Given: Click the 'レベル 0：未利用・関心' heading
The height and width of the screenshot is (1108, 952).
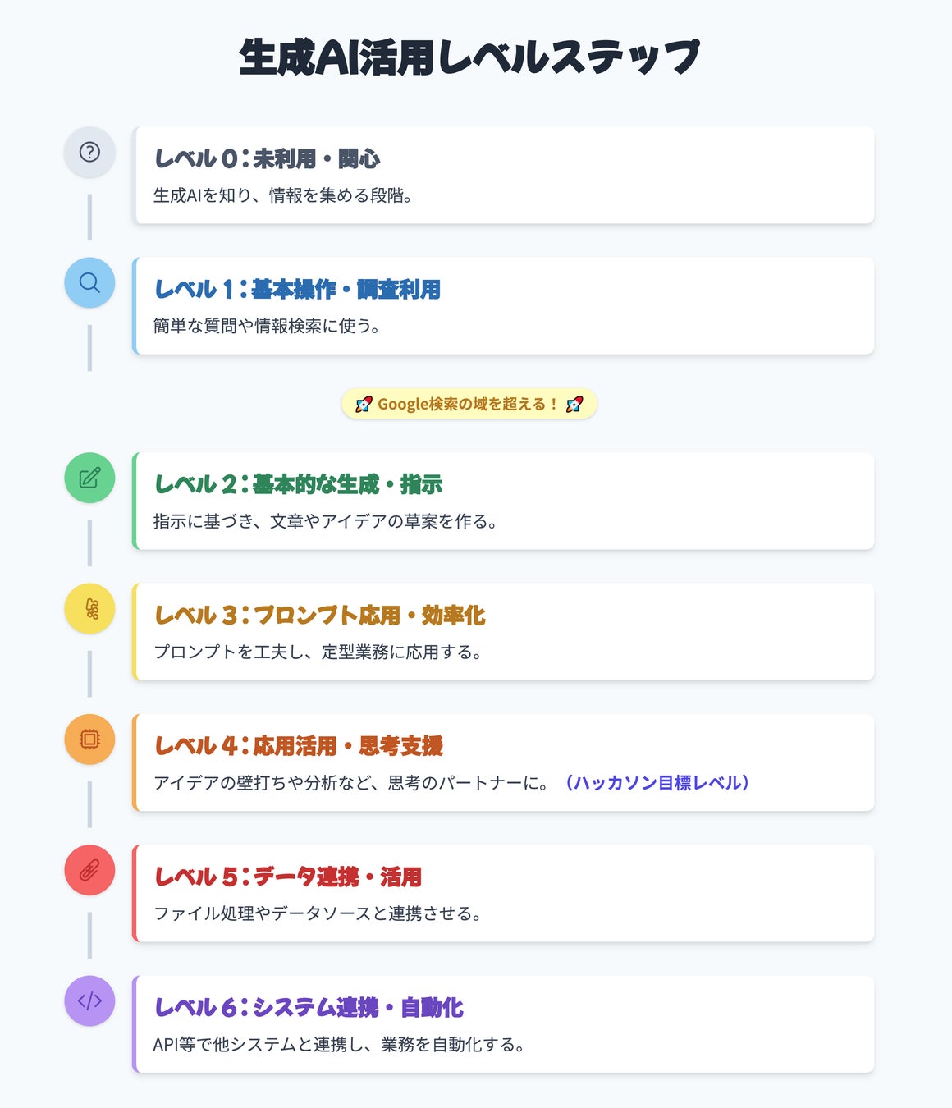Looking at the screenshot, I should (268, 158).
